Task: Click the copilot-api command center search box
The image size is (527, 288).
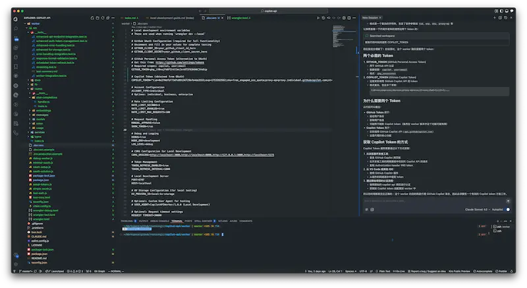Action: [269, 11]
